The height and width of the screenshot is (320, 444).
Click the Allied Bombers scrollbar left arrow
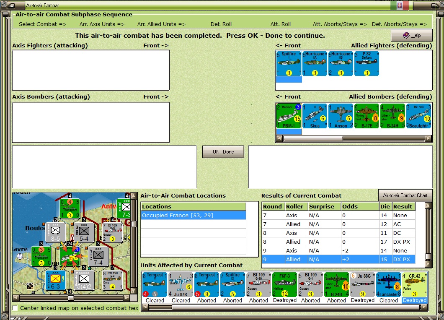pyautogui.click(x=279, y=138)
